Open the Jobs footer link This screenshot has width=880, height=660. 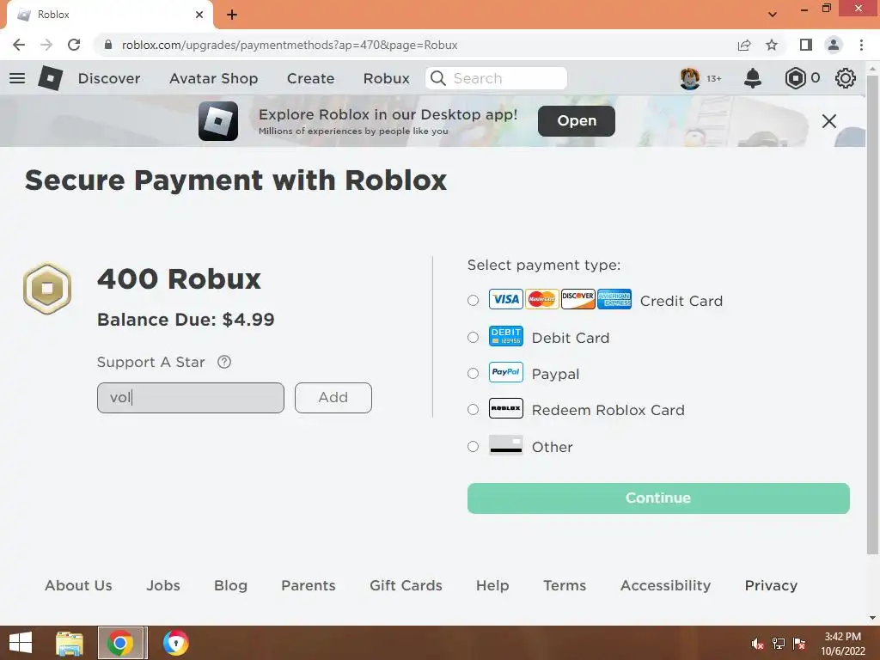[163, 585]
